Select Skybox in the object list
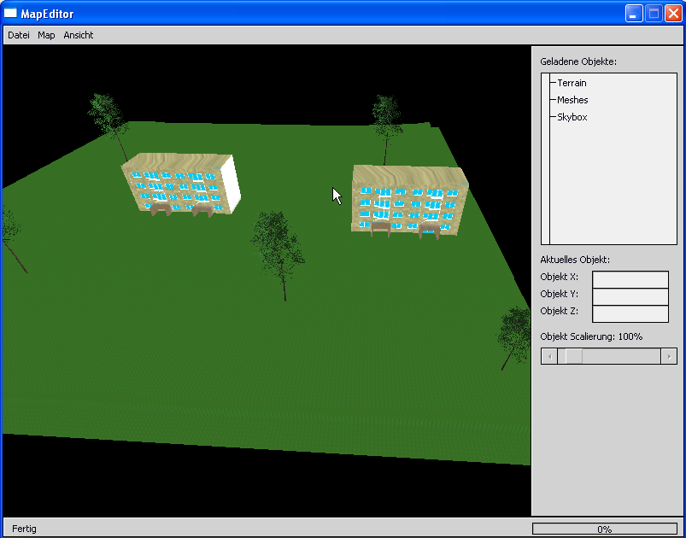The width and height of the screenshot is (686, 538). tap(572, 117)
